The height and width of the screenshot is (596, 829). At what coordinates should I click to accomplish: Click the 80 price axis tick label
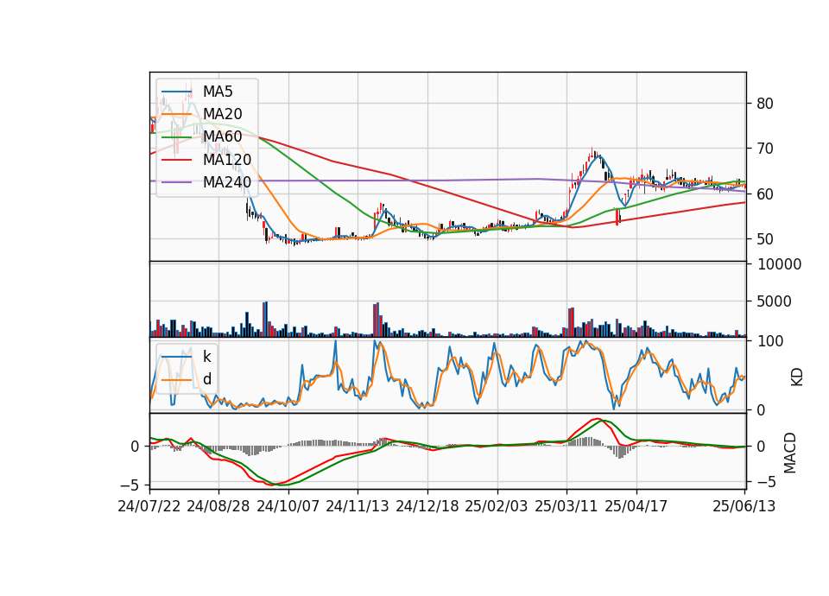pyautogui.click(x=765, y=104)
